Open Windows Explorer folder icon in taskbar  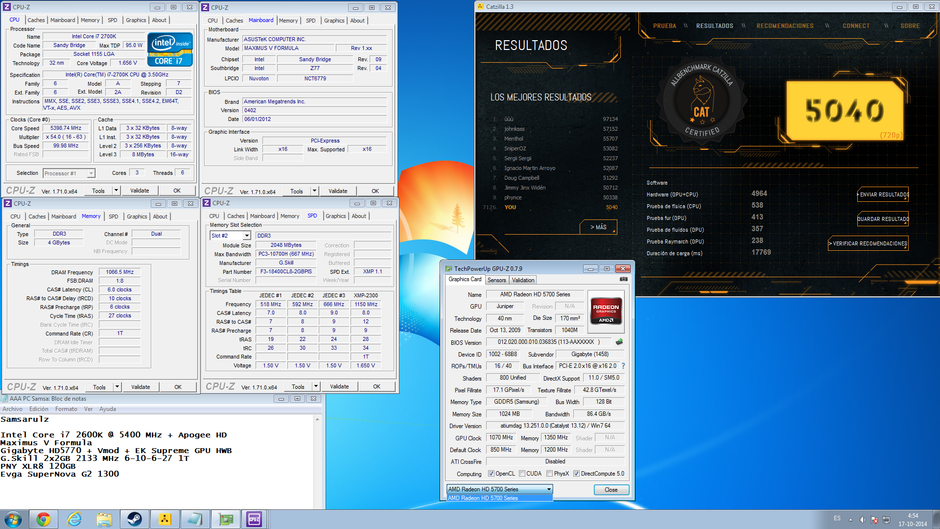(x=104, y=519)
